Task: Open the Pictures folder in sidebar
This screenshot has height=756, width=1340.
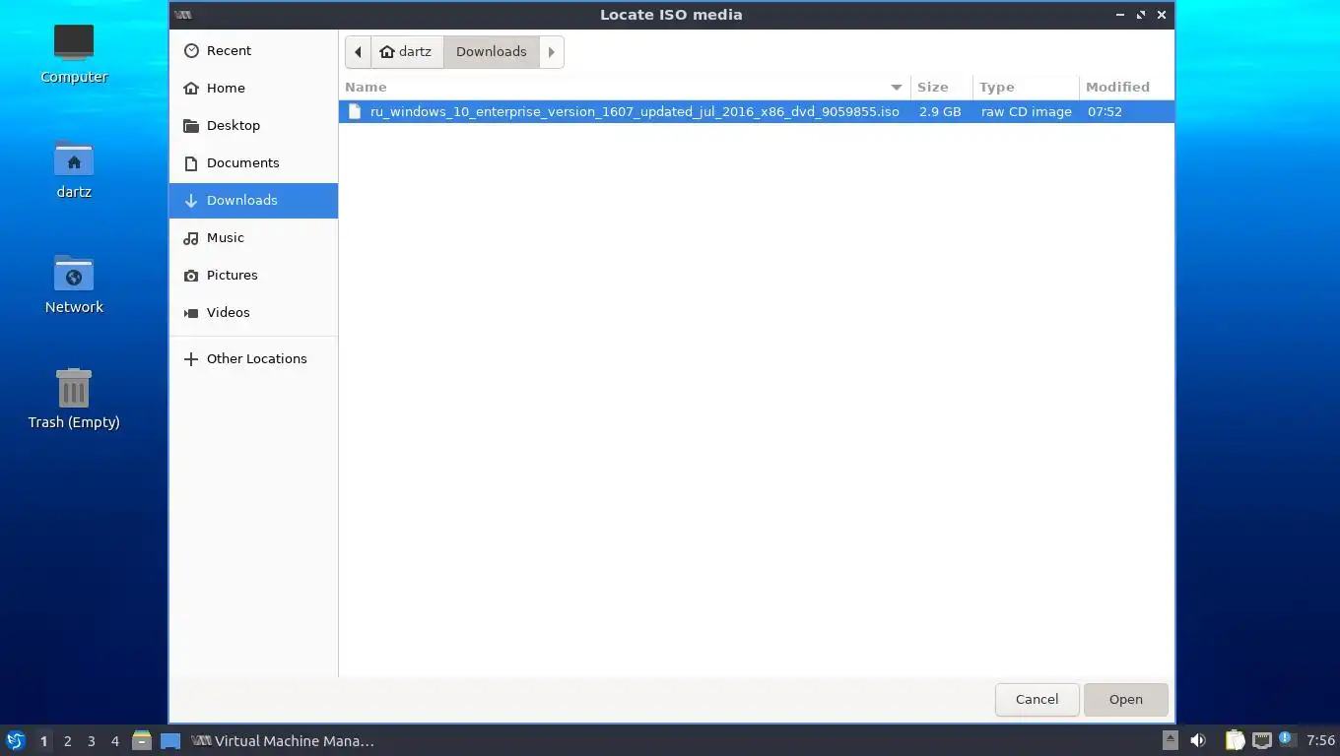Action: click(x=253, y=275)
